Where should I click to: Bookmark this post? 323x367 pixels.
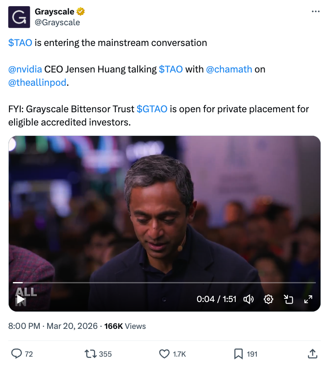(239, 354)
